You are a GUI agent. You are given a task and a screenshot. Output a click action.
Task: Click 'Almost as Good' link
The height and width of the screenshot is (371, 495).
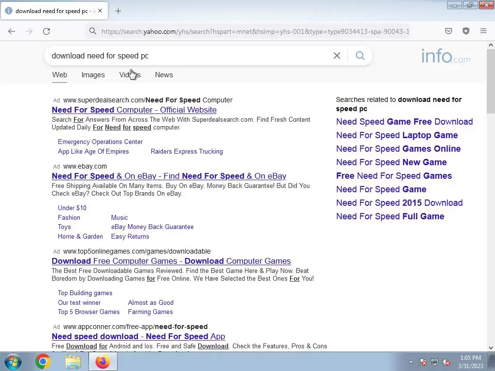pyautogui.click(x=151, y=302)
